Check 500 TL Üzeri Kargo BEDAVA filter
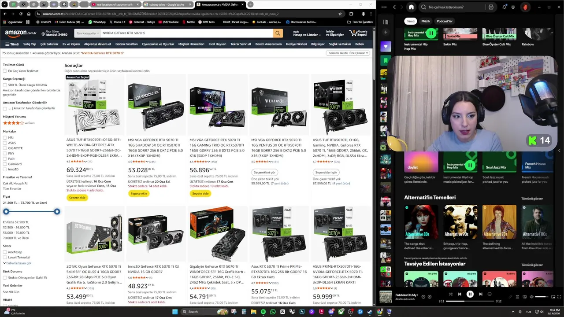The height and width of the screenshot is (317, 564). tap(5, 85)
